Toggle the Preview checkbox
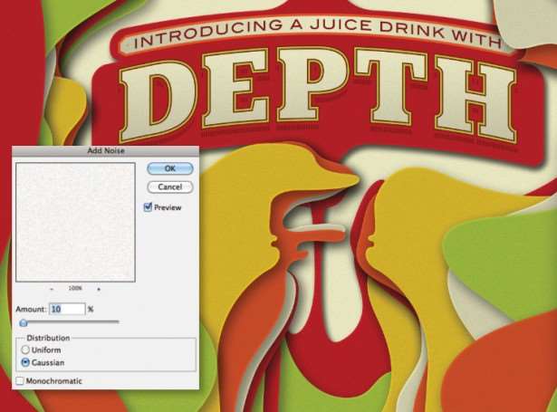This screenshot has width=557, height=412. click(x=148, y=207)
